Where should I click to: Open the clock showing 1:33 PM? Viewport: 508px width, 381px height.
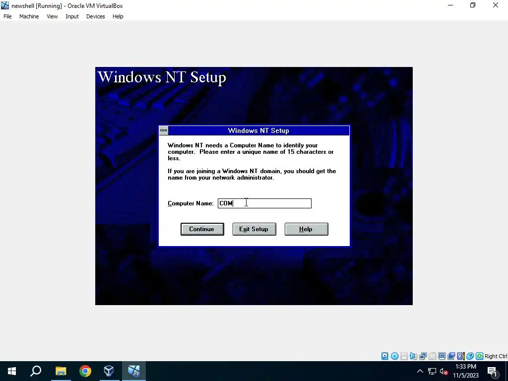pyautogui.click(x=466, y=371)
